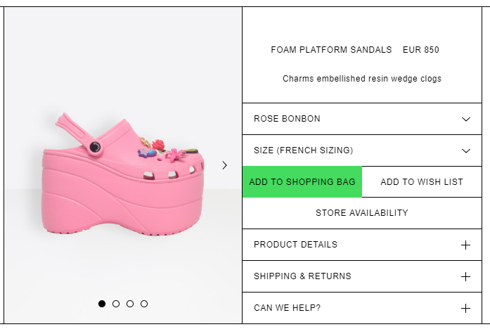Expand the PRODUCT DETAILS section label
Viewport: 490px width, 334px height.
pyautogui.click(x=295, y=245)
